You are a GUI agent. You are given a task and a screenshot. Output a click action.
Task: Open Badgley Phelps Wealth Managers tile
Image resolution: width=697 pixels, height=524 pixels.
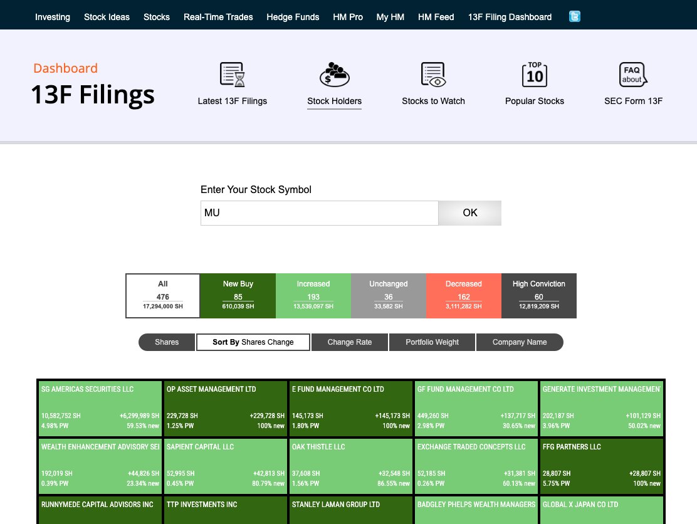coord(476,510)
